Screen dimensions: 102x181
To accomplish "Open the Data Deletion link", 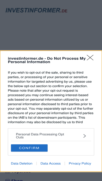I will pyautogui.click(x=22, y=163).
